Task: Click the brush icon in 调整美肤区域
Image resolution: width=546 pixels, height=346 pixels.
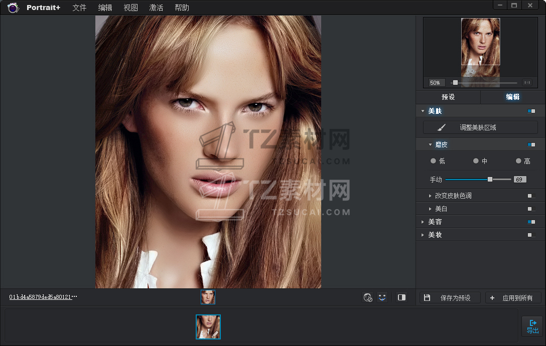Action: click(442, 127)
